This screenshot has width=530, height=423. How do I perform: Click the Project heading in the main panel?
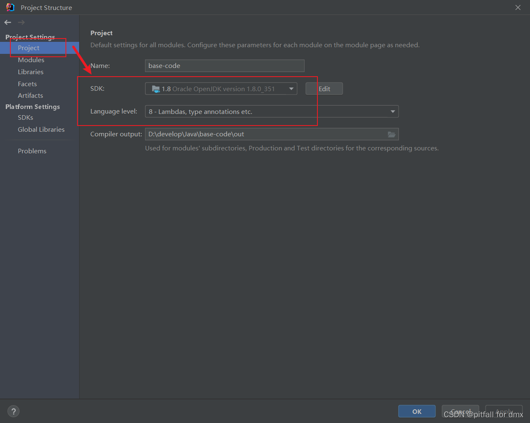click(x=102, y=33)
